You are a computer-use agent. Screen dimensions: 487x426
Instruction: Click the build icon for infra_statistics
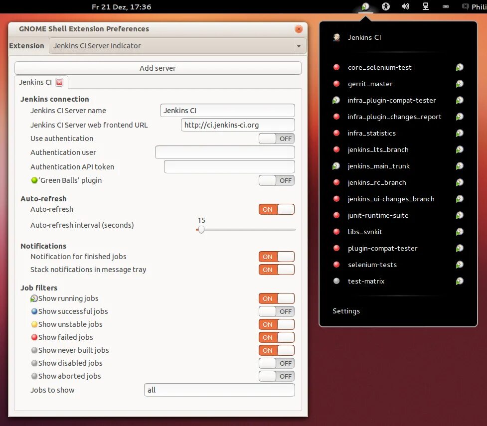pos(460,133)
